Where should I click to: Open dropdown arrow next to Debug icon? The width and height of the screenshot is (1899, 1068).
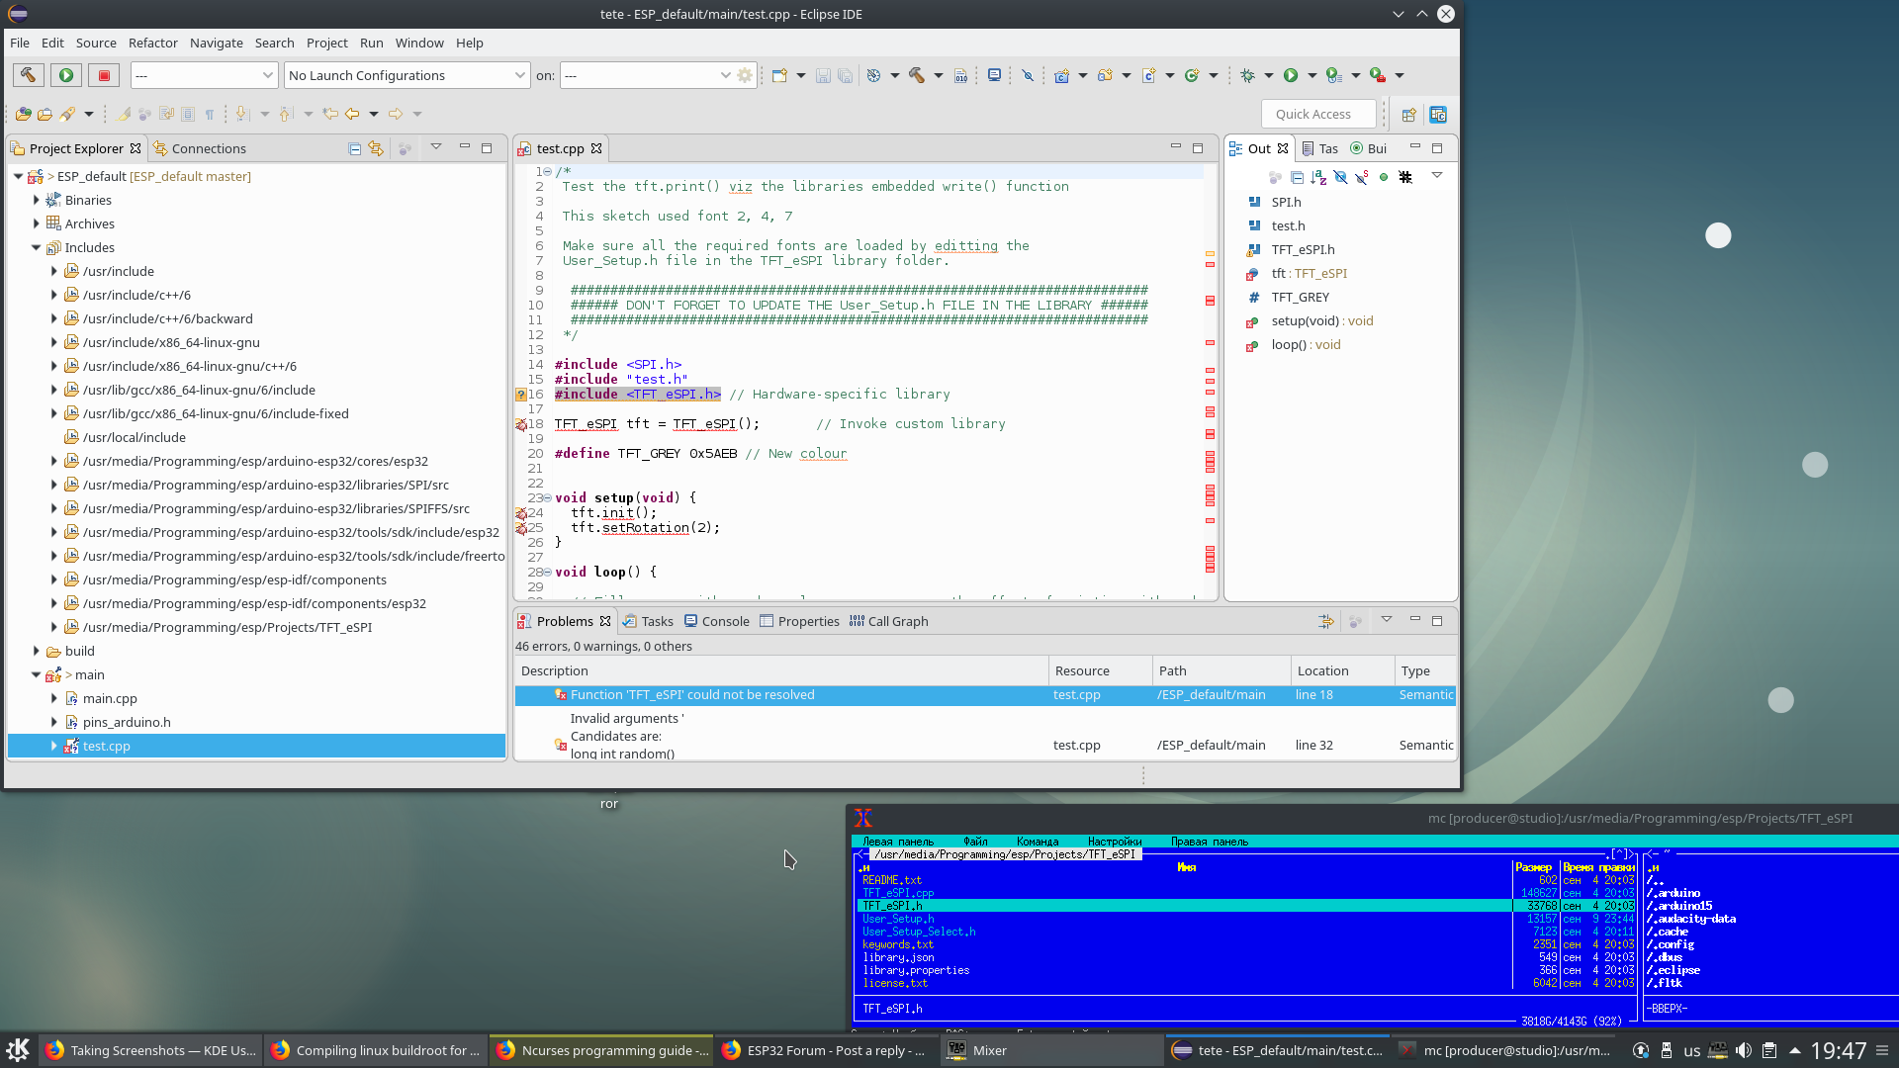1268,75
